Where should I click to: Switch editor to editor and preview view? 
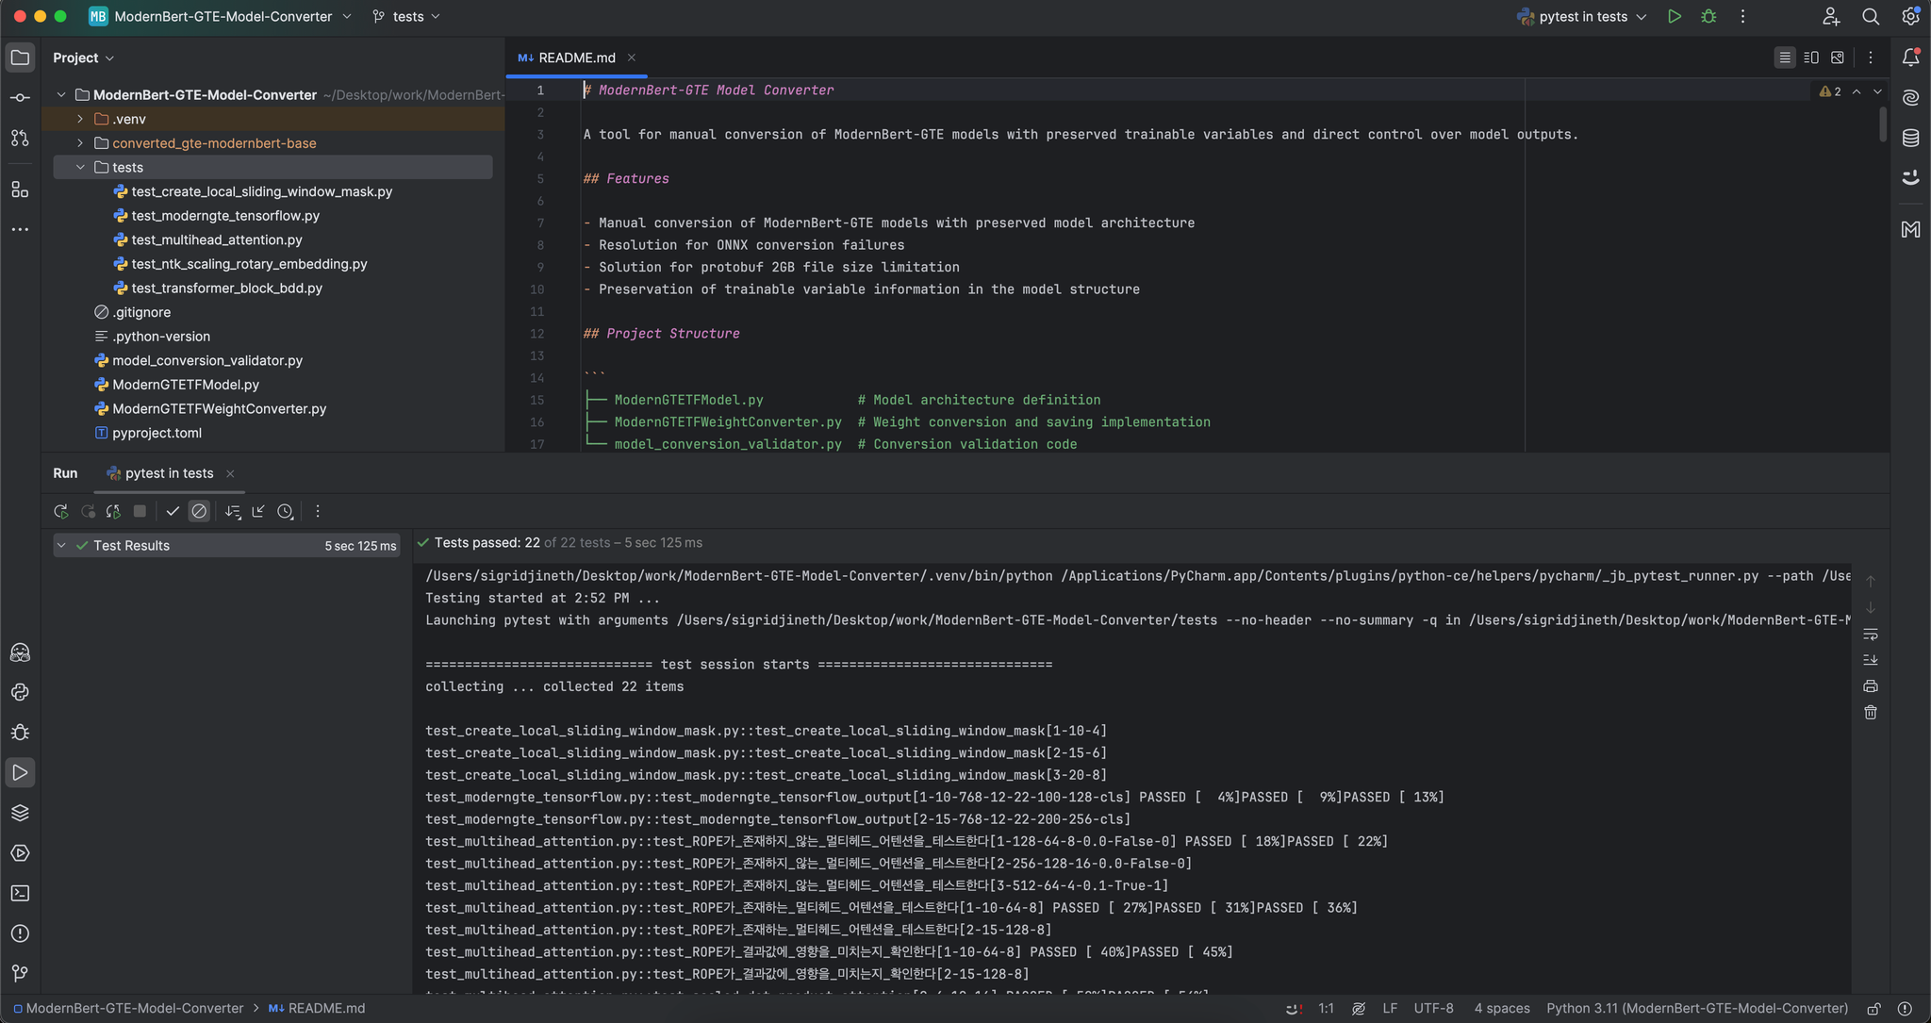1811,58
